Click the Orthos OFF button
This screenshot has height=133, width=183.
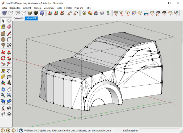31,18
